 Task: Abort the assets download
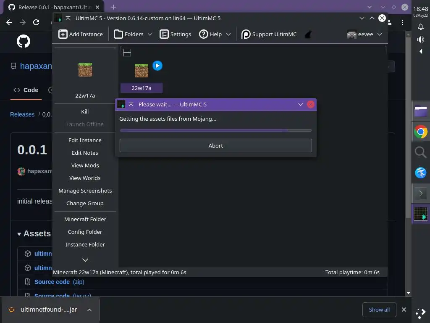pos(215,146)
